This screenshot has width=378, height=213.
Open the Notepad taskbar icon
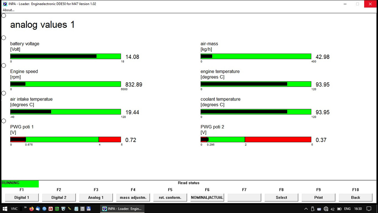[x=76, y=209]
